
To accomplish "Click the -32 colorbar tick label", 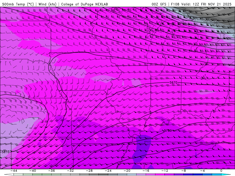I will pyautogui.click(x=70, y=171).
